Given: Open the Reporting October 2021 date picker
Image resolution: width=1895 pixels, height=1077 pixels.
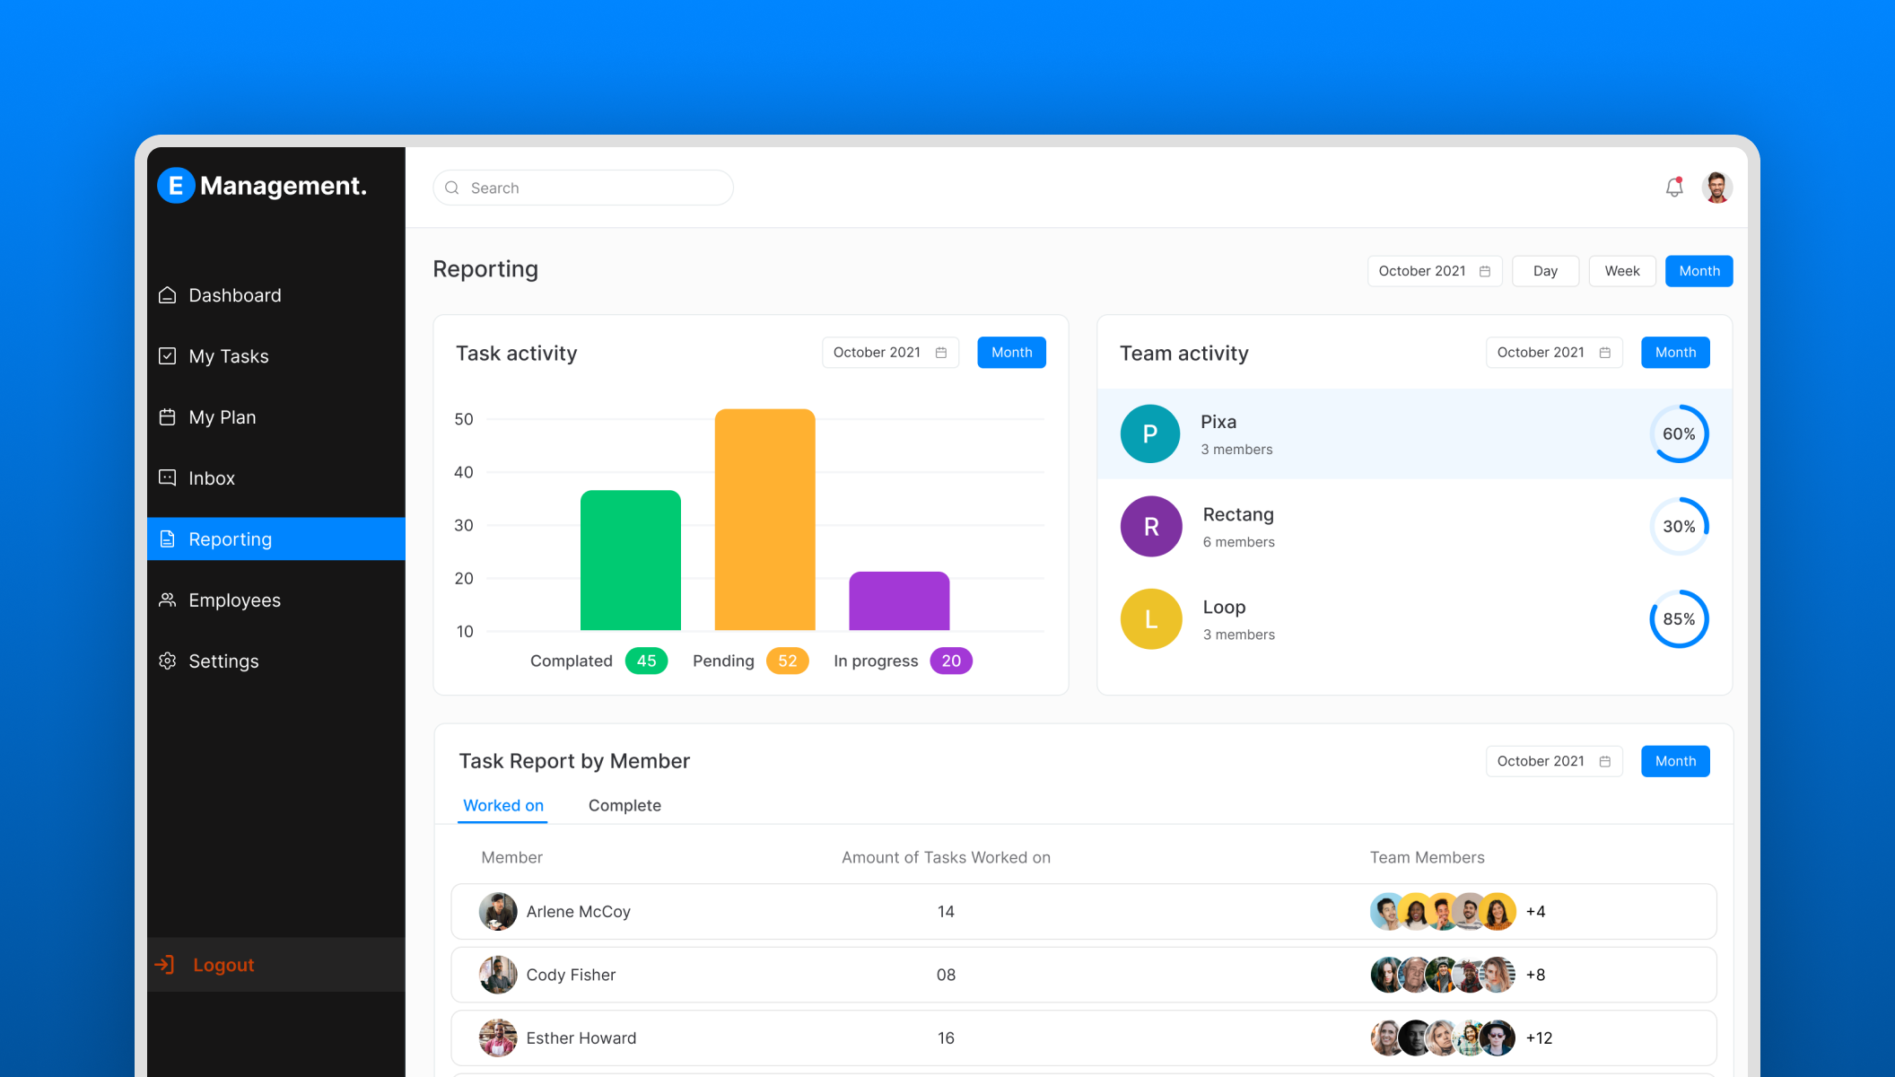Looking at the screenshot, I should coord(1434,271).
